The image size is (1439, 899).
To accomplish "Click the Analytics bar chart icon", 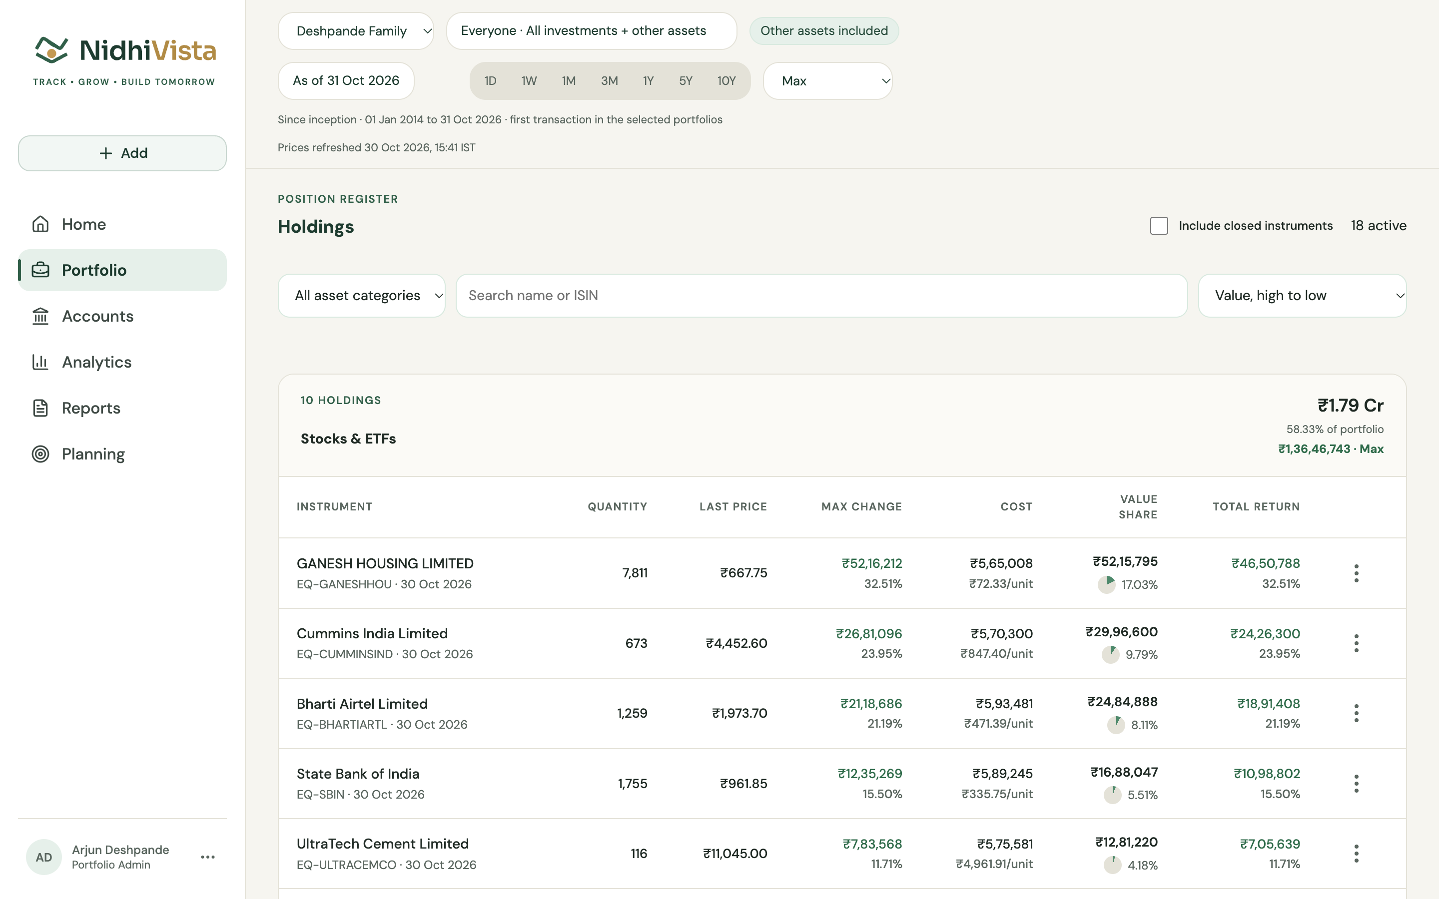I will point(40,362).
